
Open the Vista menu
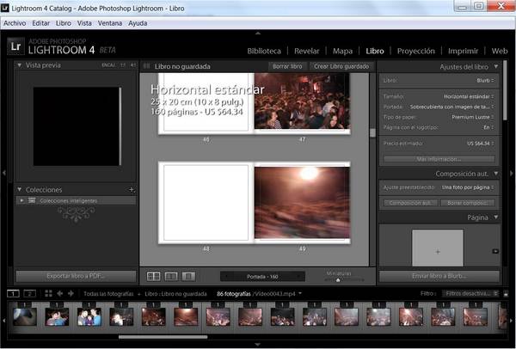pos(84,23)
